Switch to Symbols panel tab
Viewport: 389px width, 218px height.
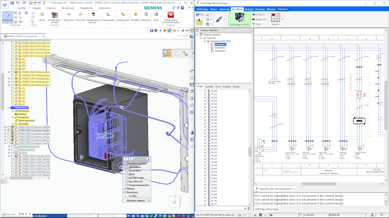click(x=209, y=87)
